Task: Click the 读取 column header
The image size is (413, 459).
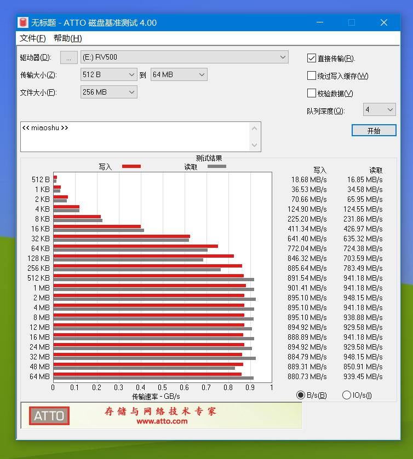Action: [x=376, y=170]
